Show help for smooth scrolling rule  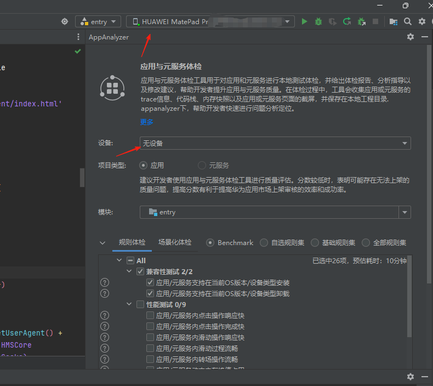[105, 348]
